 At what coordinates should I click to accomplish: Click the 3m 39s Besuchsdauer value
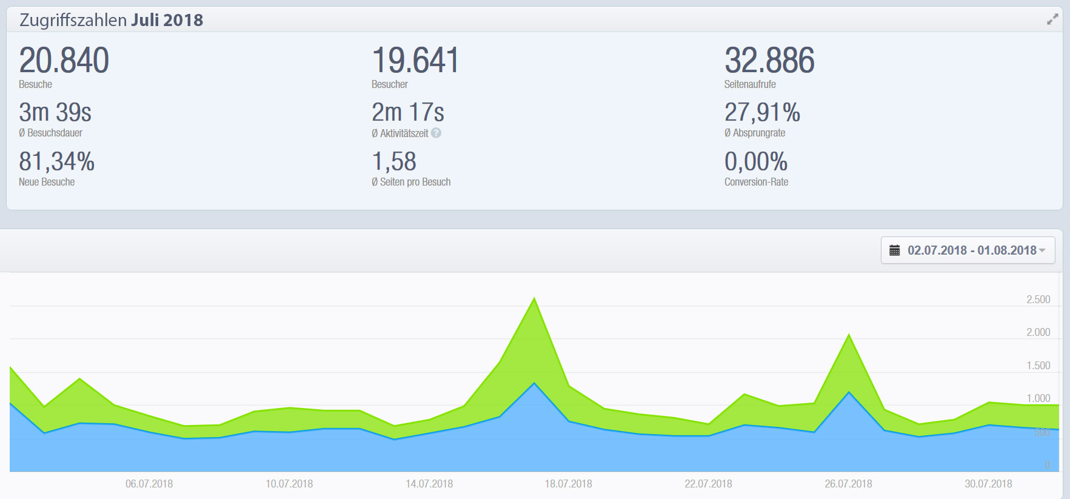55,113
